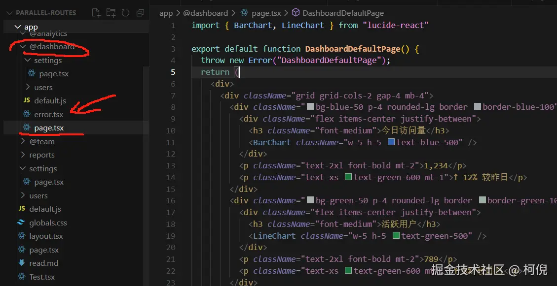Click the 1,234 value on line 13
The width and height of the screenshot is (557, 286).
(437, 165)
